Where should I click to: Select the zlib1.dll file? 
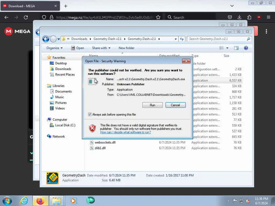point(100,148)
